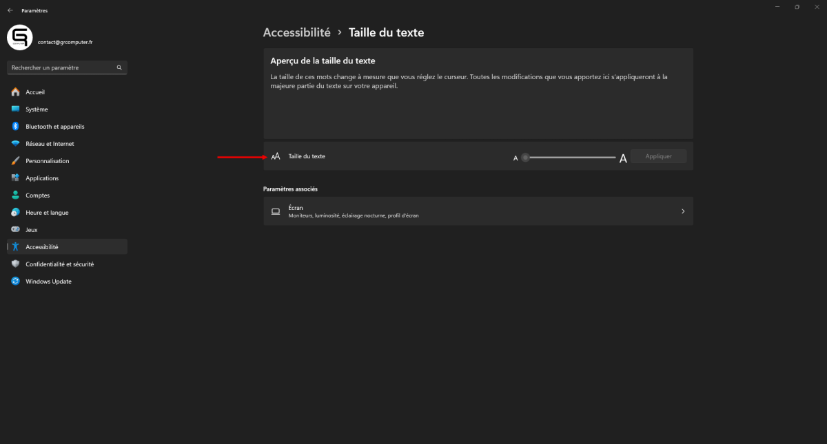Click the search magnifier icon

tap(119, 68)
